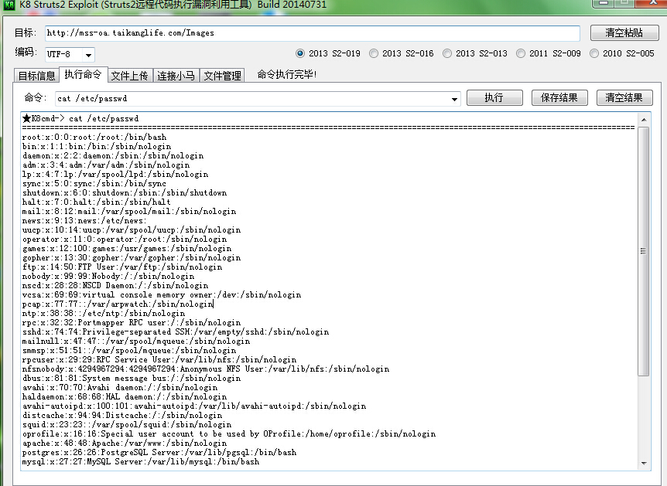Open the 连接小马 tab
Viewport: 667px width, 486px height.
pos(176,76)
